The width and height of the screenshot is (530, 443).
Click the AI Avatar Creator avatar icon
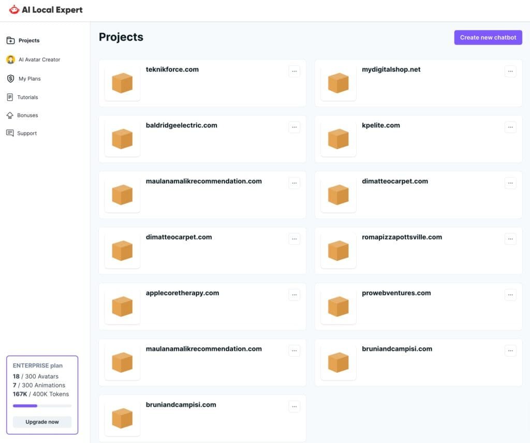coord(10,60)
